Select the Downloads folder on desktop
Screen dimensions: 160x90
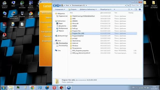point(13,25)
